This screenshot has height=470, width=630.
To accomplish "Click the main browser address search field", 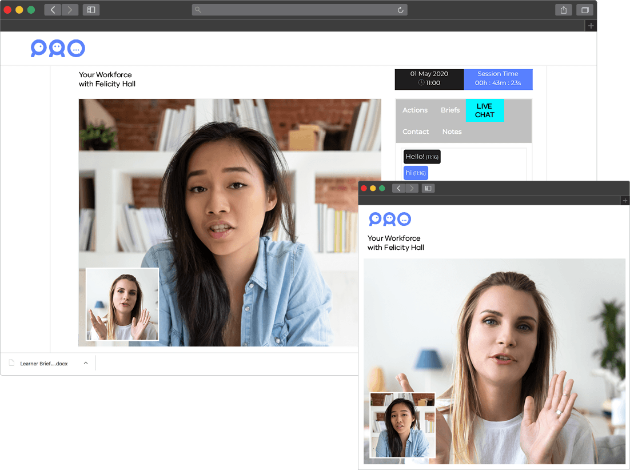I will point(300,10).
